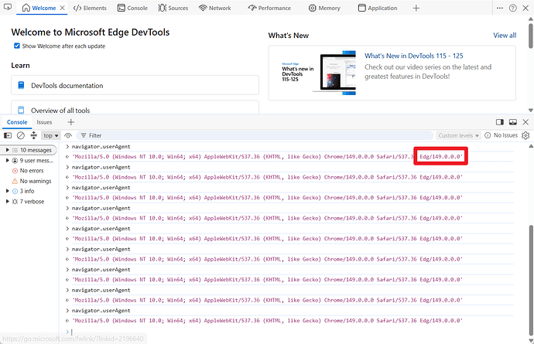Switch to the Memory tab
The width and height of the screenshot is (534, 344).
324,8
